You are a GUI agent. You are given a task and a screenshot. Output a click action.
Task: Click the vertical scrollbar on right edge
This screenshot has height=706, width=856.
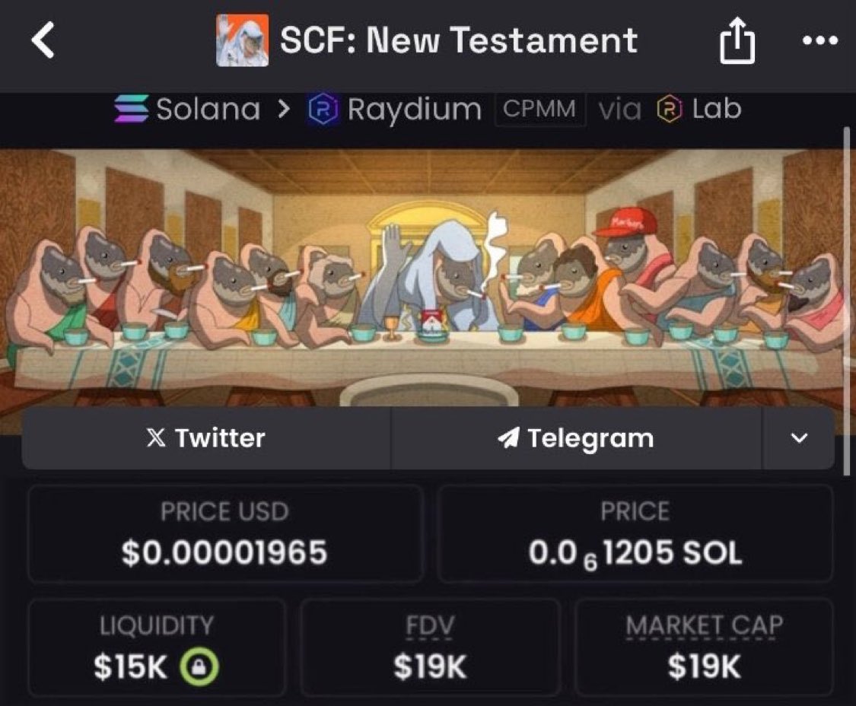847,301
